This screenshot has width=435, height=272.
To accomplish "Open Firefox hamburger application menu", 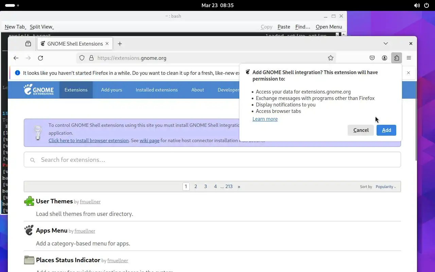I will pos(409,58).
